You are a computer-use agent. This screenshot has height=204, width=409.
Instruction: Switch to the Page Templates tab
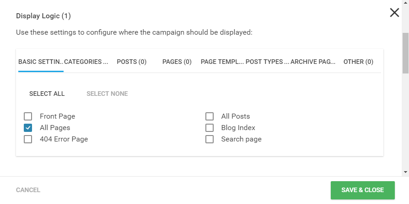(222, 62)
